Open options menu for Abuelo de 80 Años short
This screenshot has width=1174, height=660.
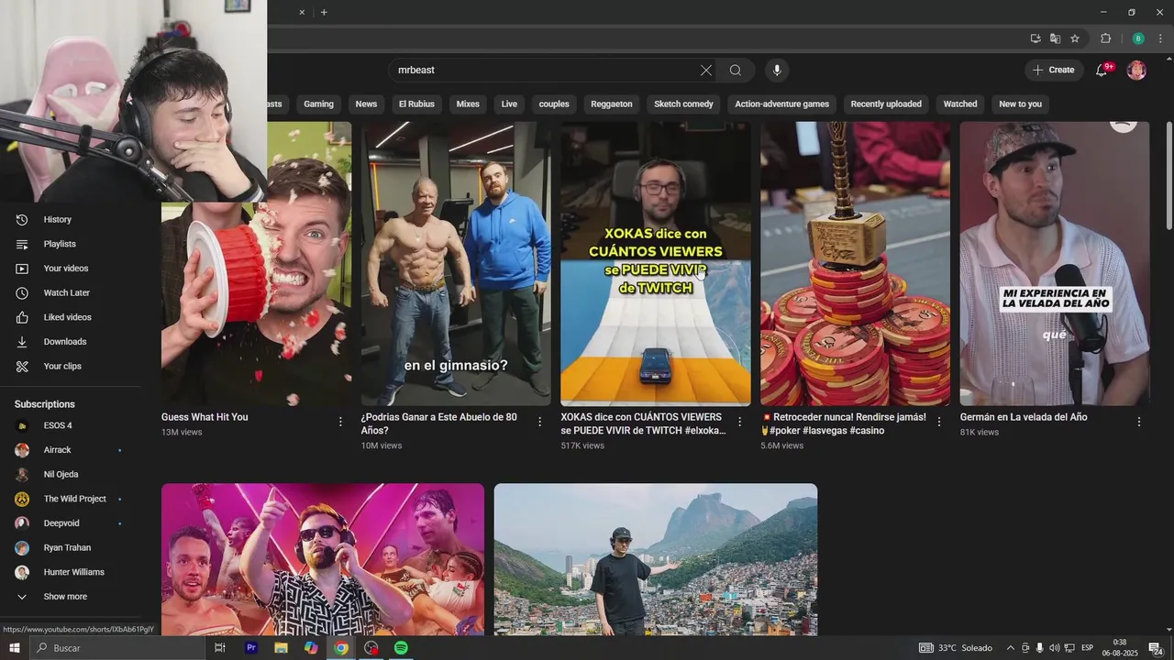[539, 422]
